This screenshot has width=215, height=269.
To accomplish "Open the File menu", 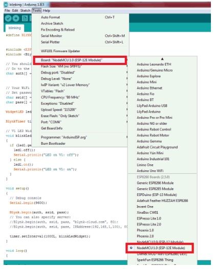I will (x=7, y=10).
